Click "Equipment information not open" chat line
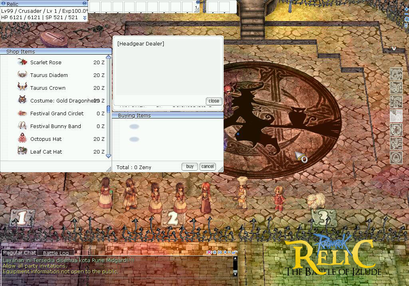This screenshot has height=286, width=409. pyautogui.click(x=60, y=271)
